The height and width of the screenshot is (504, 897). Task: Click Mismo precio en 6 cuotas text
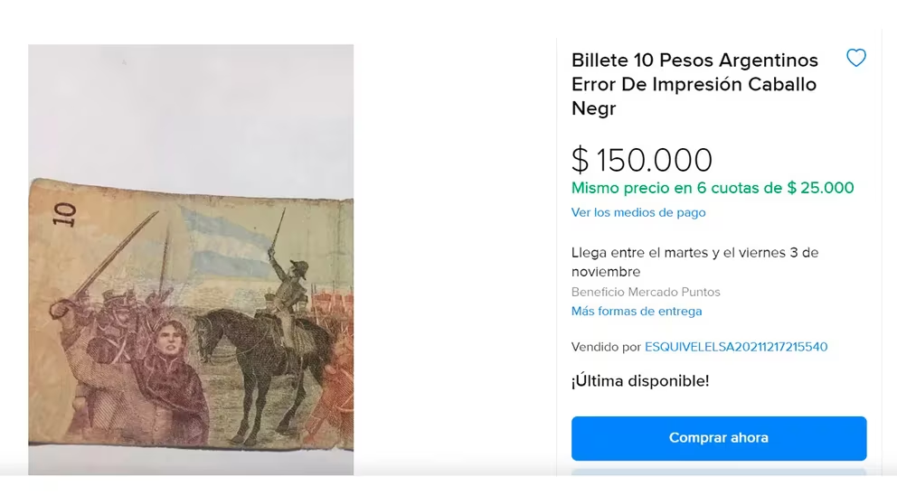pyautogui.click(x=713, y=188)
